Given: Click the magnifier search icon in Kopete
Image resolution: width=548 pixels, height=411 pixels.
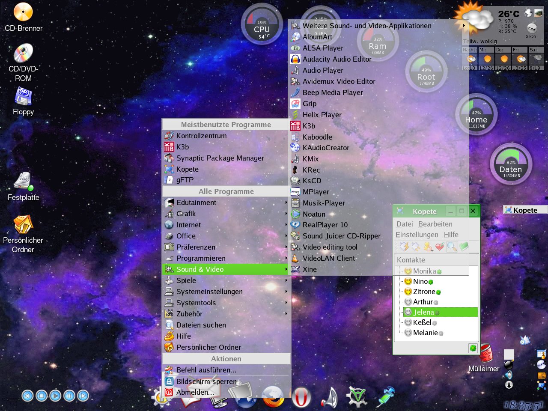Looking at the screenshot, I should click(452, 247).
